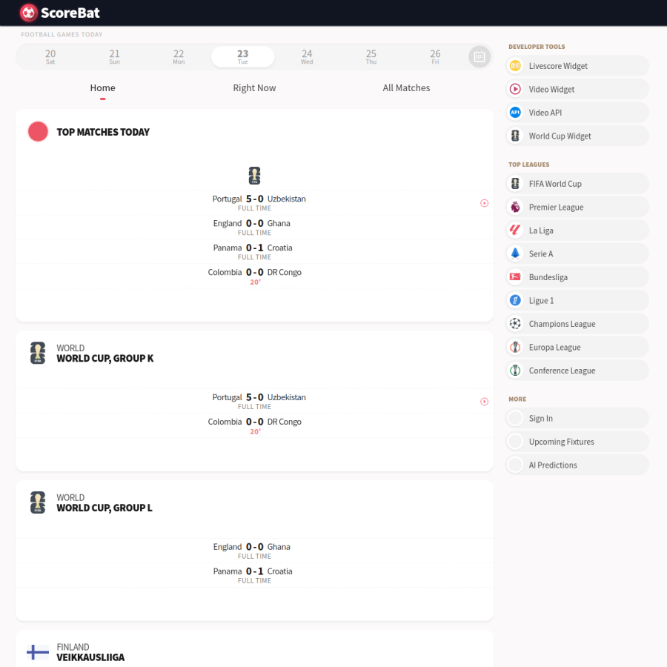
Task: Click the Serie A icon
Action: (515, 254)
